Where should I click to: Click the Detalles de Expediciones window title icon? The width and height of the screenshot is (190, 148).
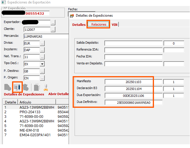(x=72, y=16)
